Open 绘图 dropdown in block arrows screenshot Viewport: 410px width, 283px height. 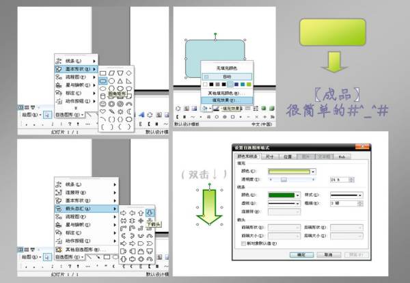31,257
